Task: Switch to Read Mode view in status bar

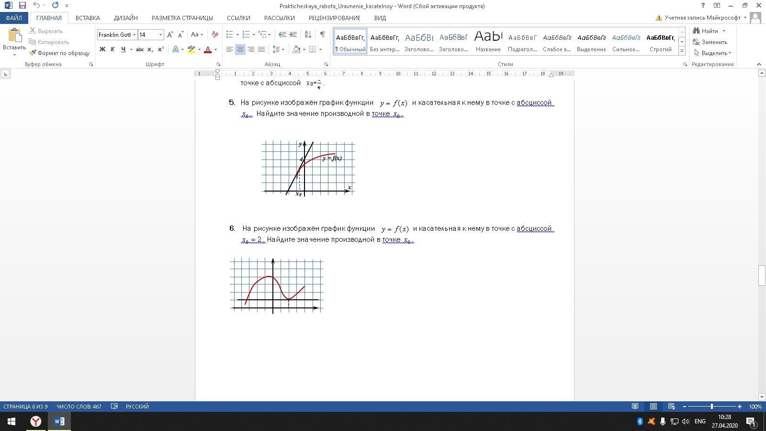Action: (x=635, y=407)
